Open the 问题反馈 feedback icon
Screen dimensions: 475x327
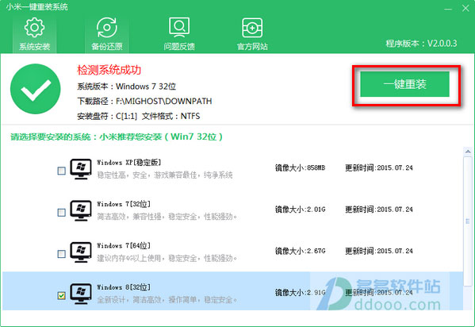pyautogui.click(x=179, y=34)
